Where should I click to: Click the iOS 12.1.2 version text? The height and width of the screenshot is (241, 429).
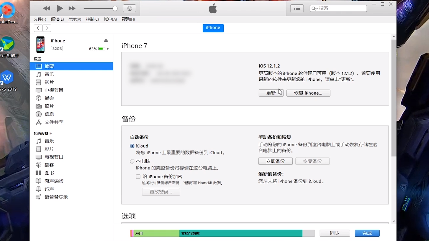[x=269, y=66]
